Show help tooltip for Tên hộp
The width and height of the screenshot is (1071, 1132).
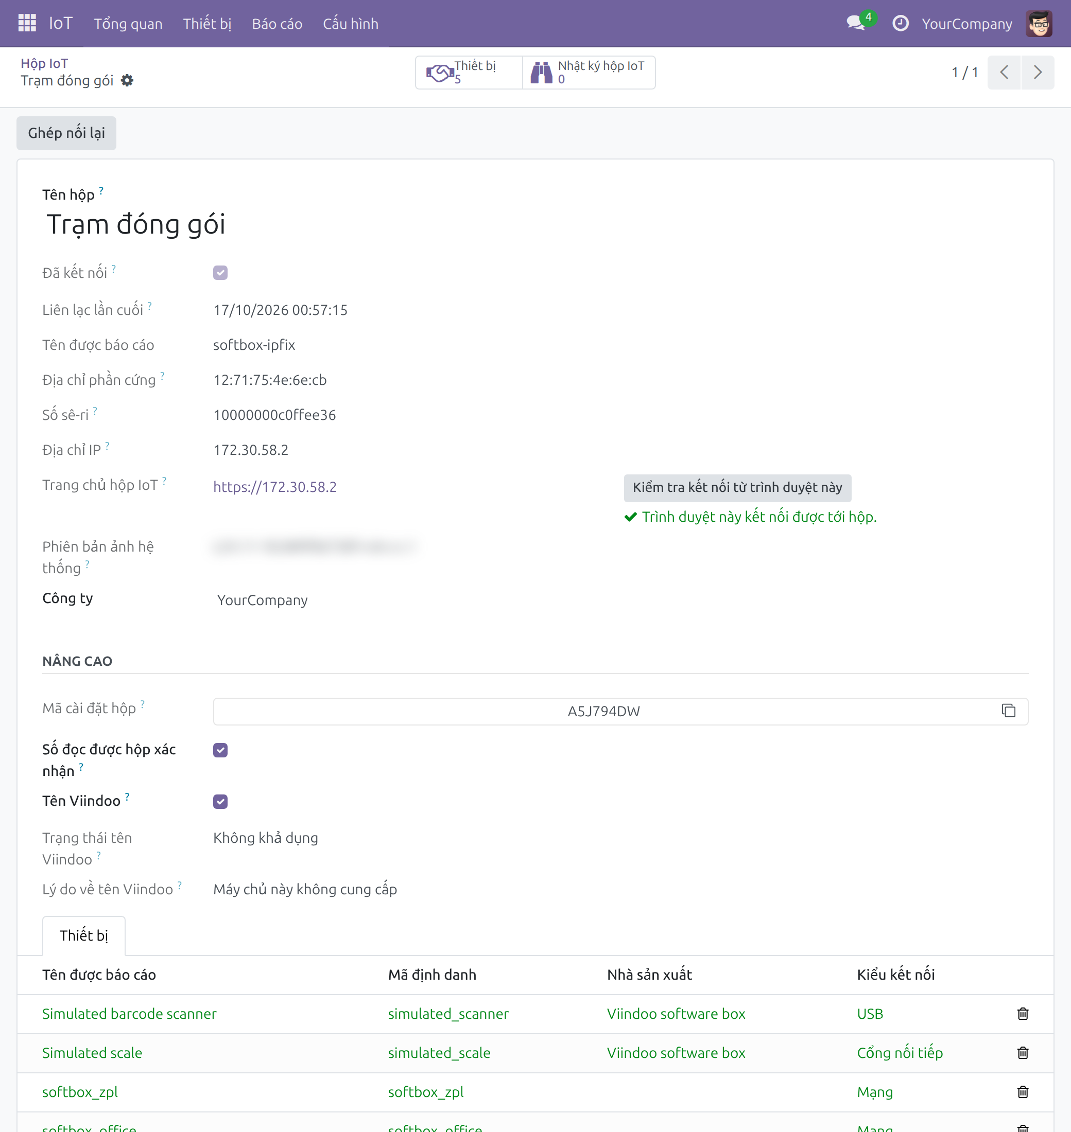[101, 190]
